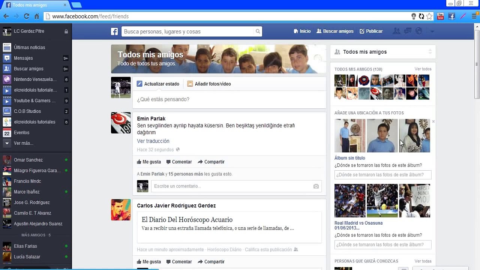Image resolution: width=480 pixels, height=270 pixels.
Task: Open the Facebook extension in the browser toolbar
Action: tap(451, 16)
